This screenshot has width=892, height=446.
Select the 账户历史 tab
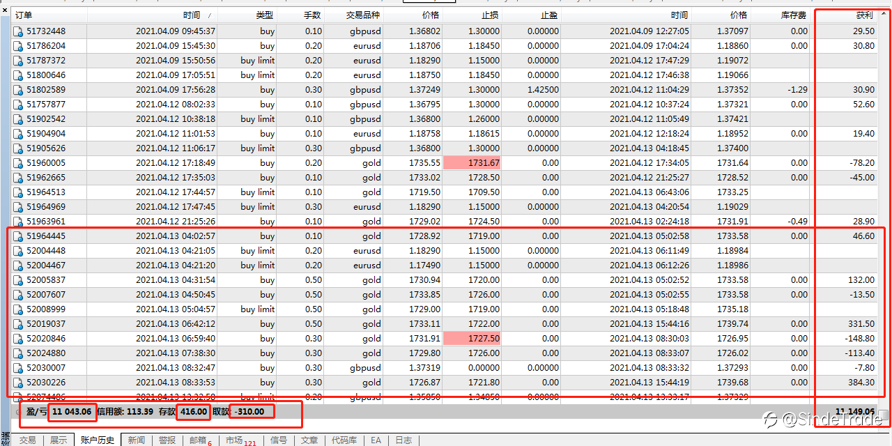pos(98,440)
